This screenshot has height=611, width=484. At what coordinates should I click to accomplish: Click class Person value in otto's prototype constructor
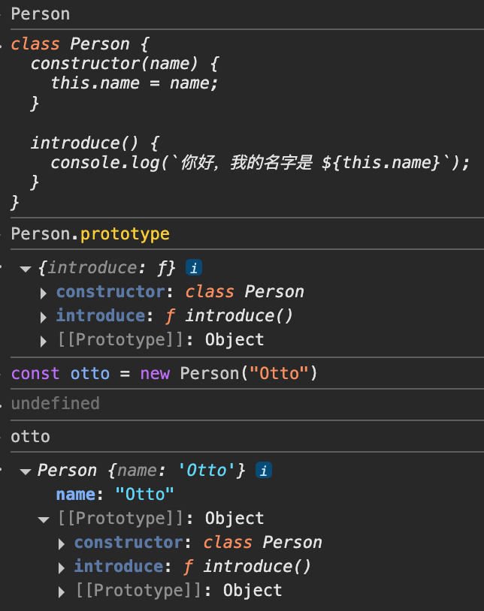[x=262, y=542]
